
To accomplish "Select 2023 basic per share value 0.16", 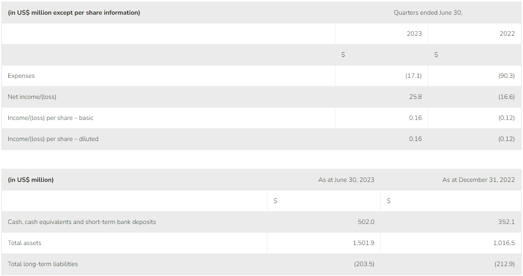I will (x=415, y=118).
